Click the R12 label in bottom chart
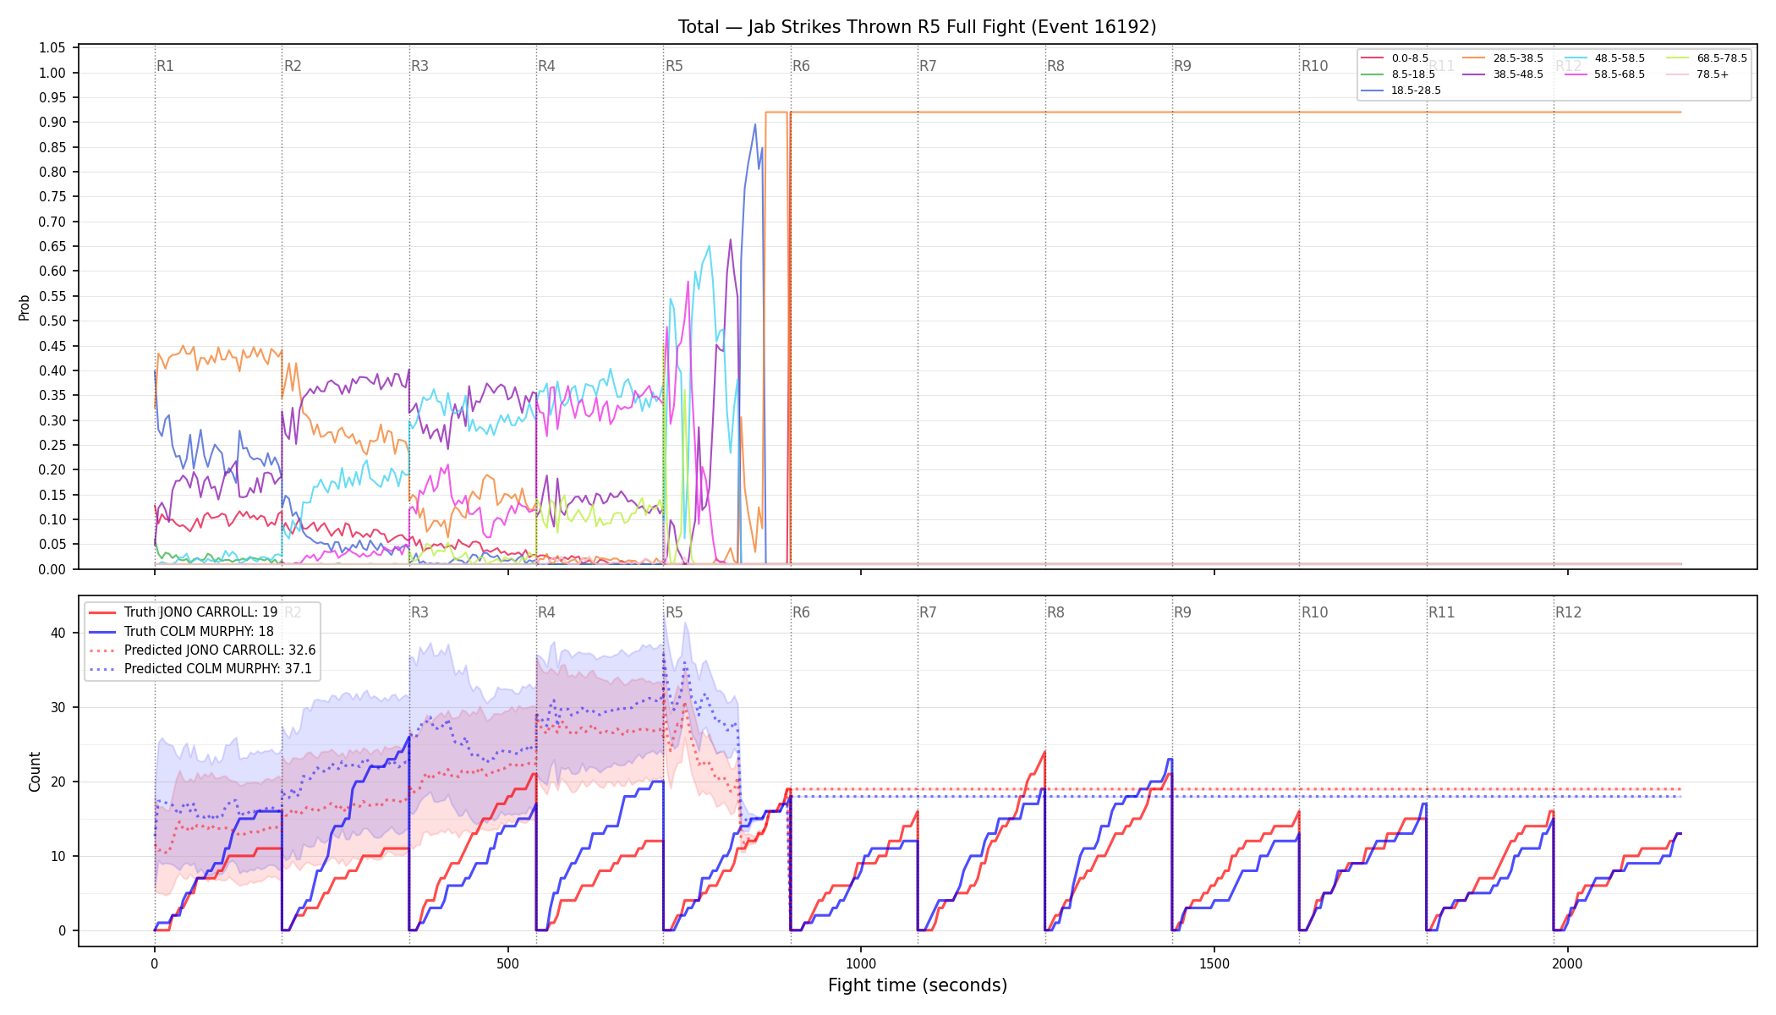Viewport: 1776px width, 1015px height. tap(1568, 612)
